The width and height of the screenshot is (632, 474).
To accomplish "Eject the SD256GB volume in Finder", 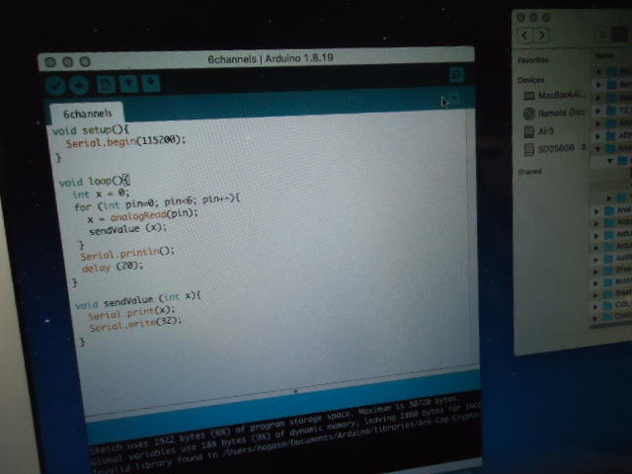I will [x=584, y=147].
